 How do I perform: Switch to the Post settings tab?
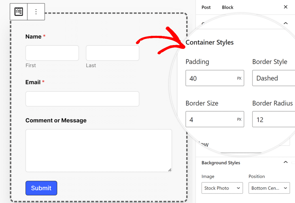pyautogui.click(x=206, y=7)
